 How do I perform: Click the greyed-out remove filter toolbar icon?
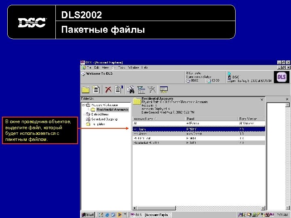click(x=152, y=90)
